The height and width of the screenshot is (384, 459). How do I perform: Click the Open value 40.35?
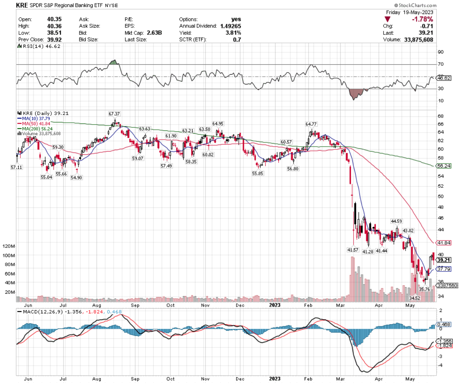tap(54, 19)
